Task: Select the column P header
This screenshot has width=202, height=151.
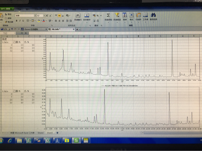Action: pos(172,36)
